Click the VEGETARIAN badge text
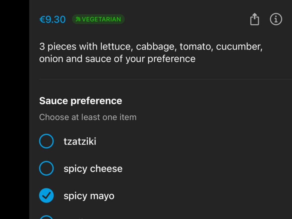The width and height of the screenshot is (292, 219). [x=101, y=19]
